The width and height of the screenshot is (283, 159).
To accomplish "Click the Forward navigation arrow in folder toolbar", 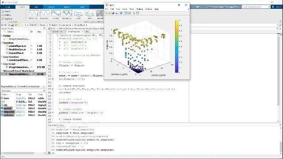I will pos(5,25).
